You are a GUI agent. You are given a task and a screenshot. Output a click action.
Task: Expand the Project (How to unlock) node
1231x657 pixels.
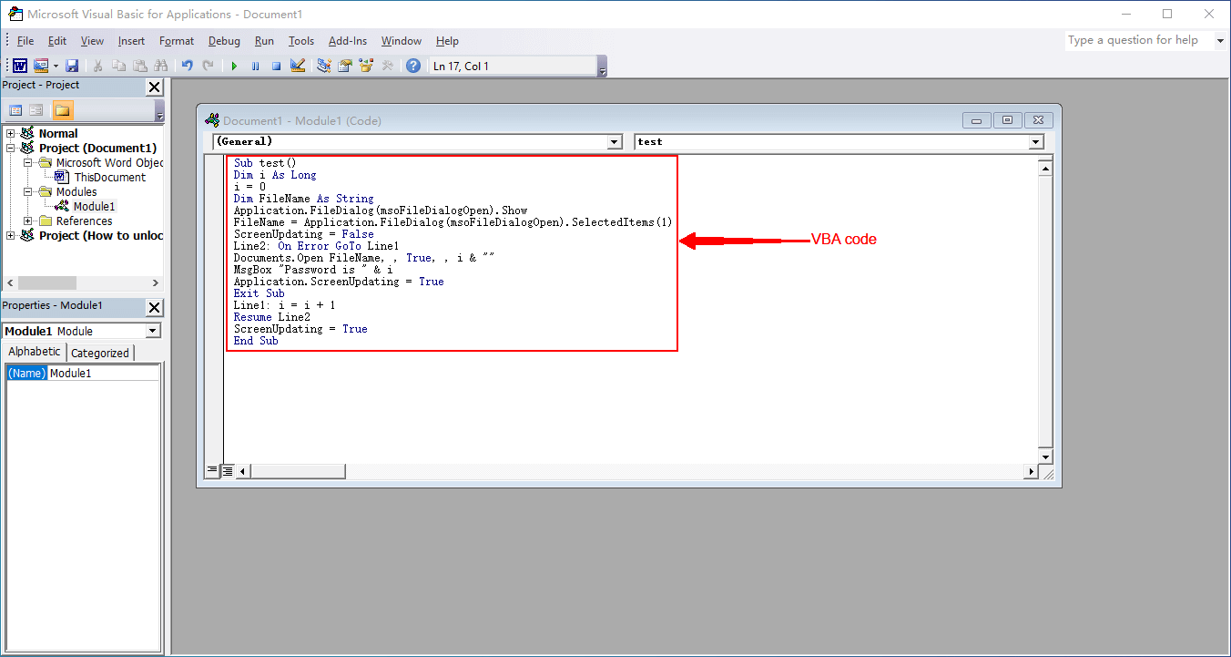point(11,235)
